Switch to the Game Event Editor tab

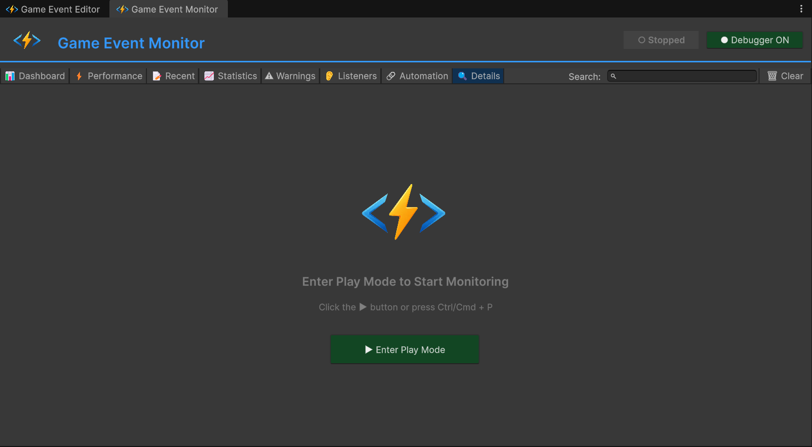pyautogui.click(x=54, y=9)
